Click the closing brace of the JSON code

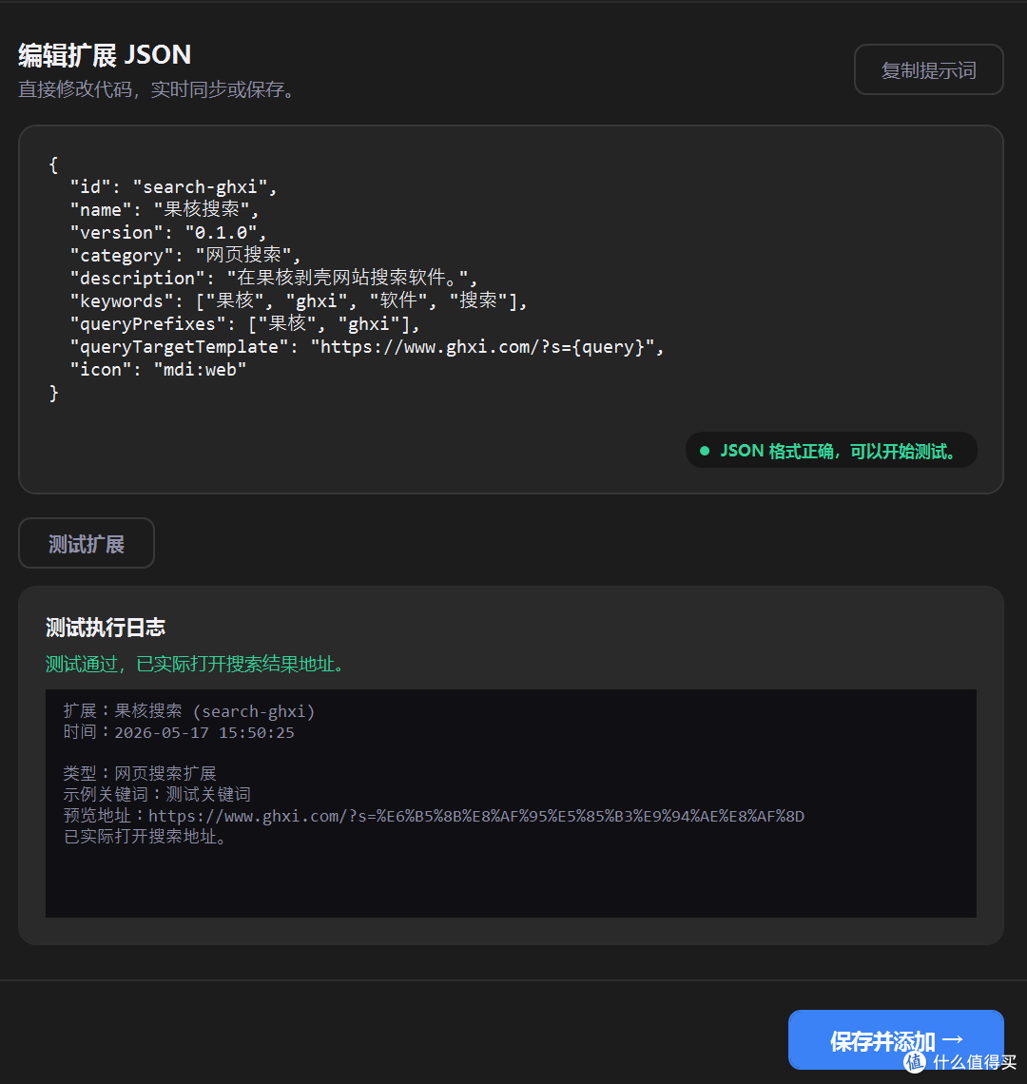[54, 393]
